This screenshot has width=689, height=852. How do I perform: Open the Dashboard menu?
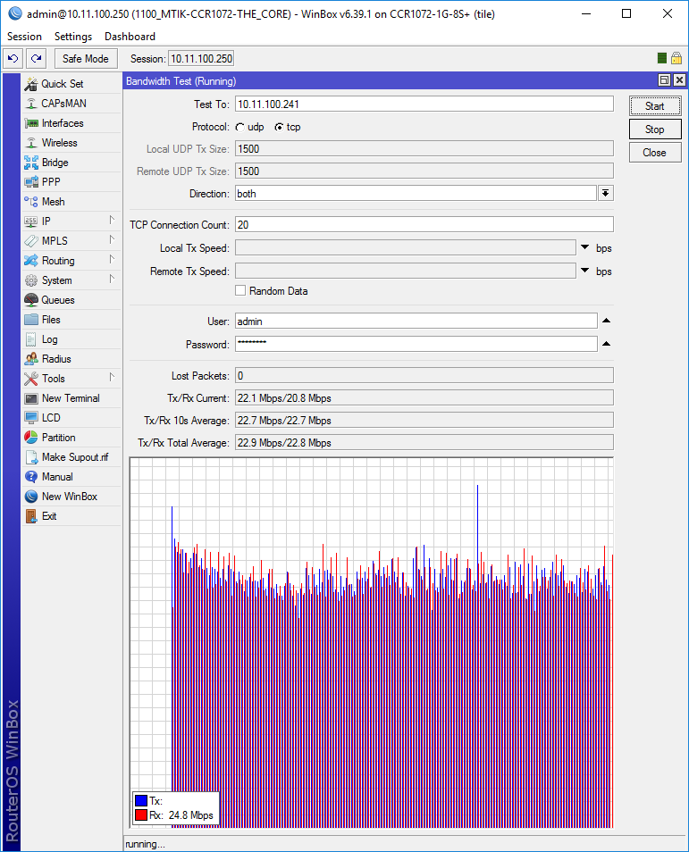tap(130, 37)
